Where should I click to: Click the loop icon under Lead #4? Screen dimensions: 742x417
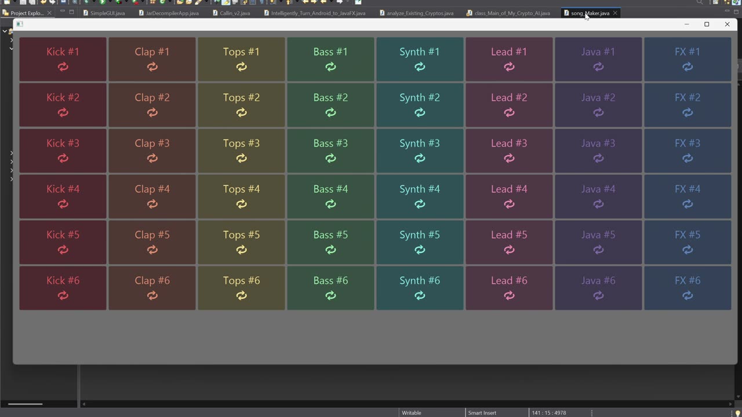click(510, 204)
